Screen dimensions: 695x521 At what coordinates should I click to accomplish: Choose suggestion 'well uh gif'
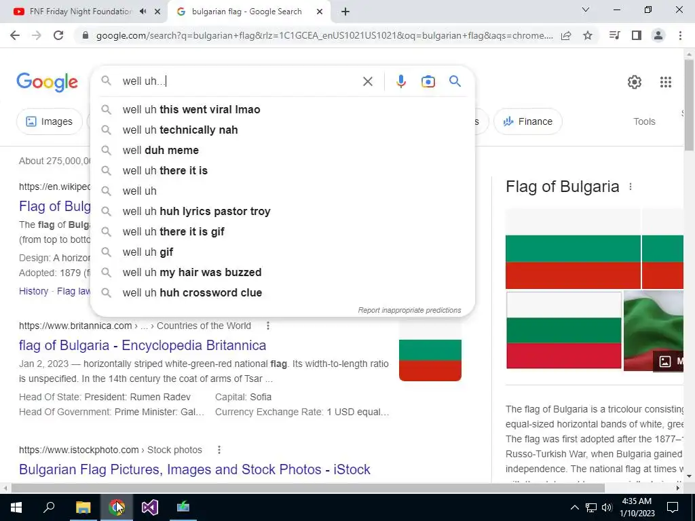point(282,252)
